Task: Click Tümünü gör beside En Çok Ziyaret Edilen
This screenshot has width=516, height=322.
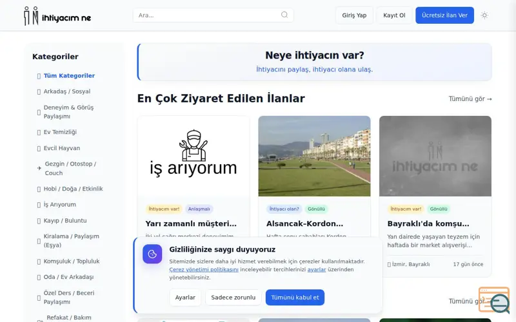Action: (x=470, y=99)
